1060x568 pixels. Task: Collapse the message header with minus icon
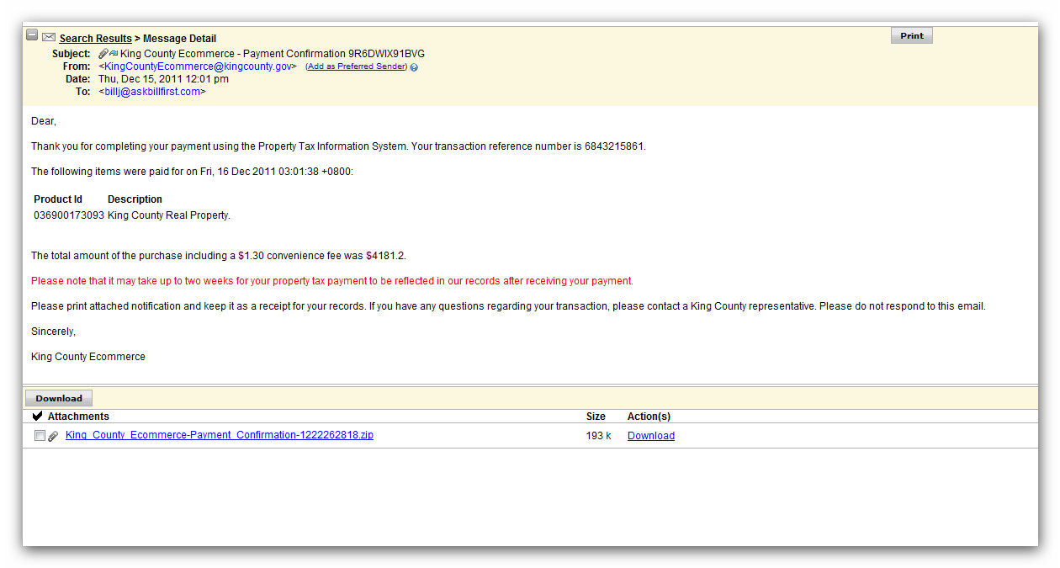pyautogui.click(x=32, y=35)
